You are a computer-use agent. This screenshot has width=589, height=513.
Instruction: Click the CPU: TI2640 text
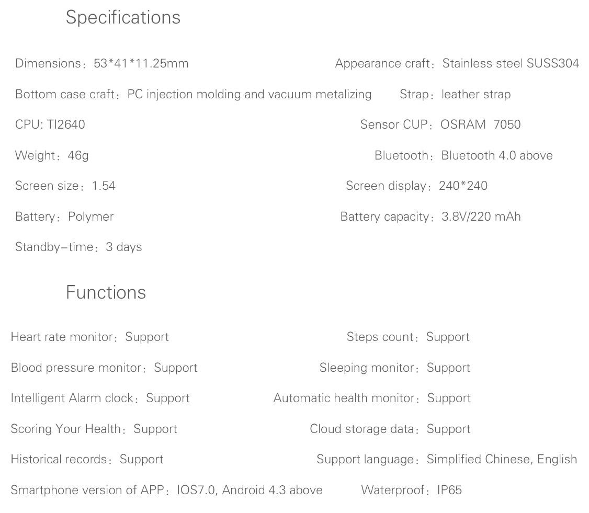(x=50, y=124)
